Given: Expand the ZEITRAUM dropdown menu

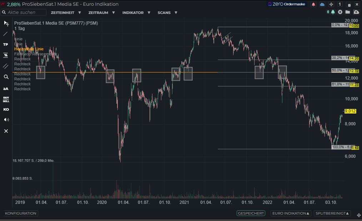Looking at the screenshot, I should [101, 12].
